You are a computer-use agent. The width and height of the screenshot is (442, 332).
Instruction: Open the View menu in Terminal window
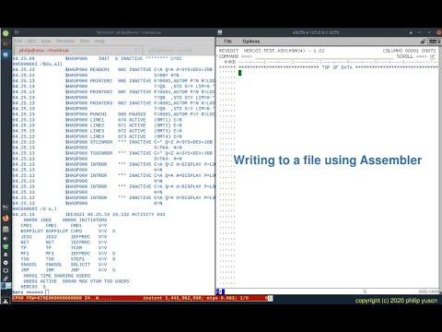pyautogui.click(x=46, y=41)
